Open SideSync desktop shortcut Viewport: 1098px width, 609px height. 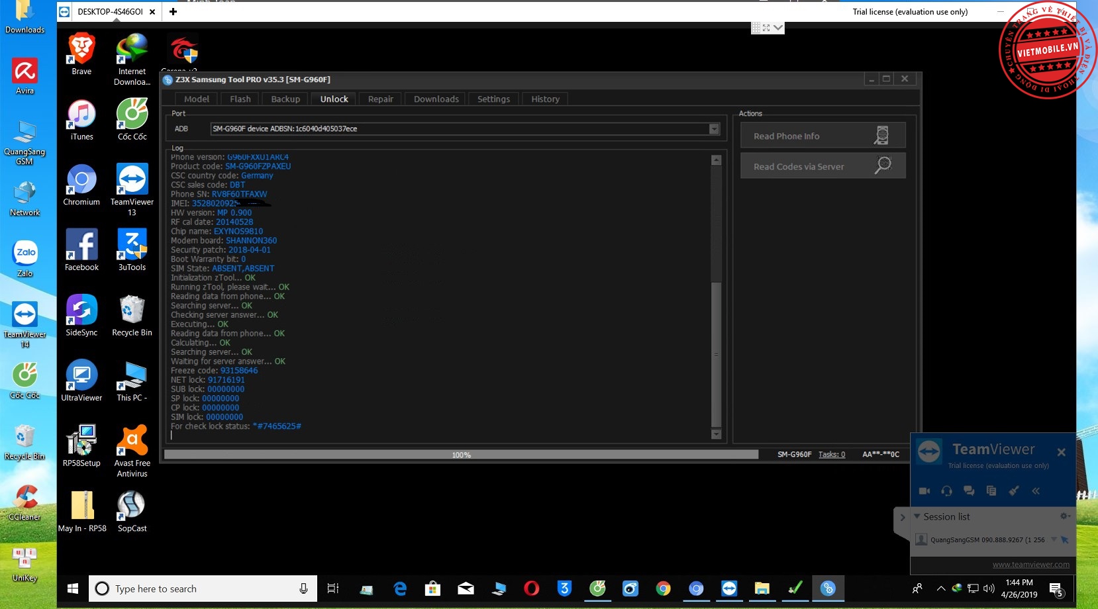coord(81,316)
